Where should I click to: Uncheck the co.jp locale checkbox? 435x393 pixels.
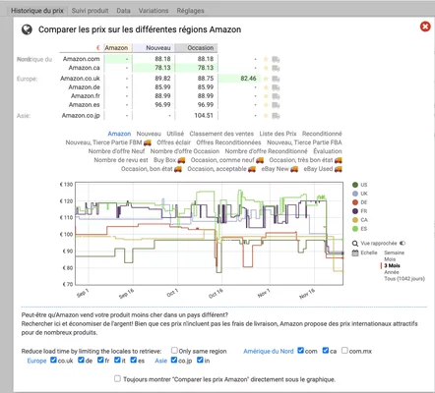(174, 360)
